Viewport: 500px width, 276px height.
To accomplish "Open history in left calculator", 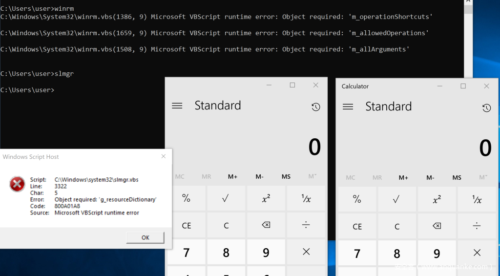I will (x=315, y=107).
